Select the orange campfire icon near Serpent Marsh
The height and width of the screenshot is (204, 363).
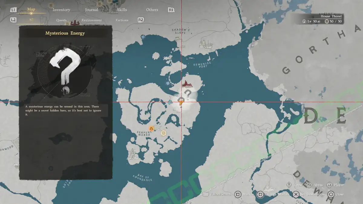click(151, 129)
